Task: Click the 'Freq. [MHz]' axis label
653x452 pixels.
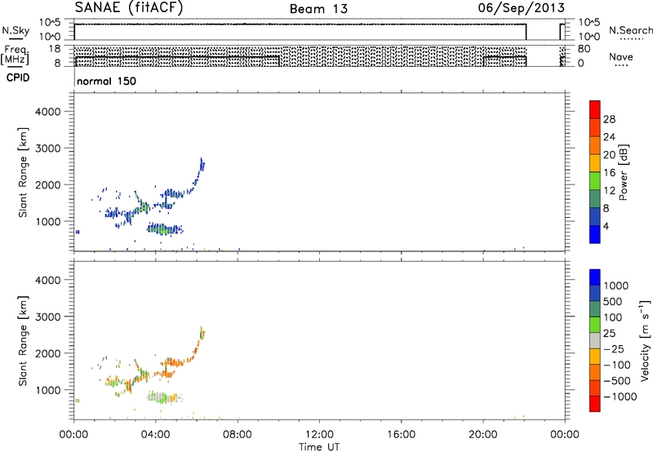Action: coord(15,55)
